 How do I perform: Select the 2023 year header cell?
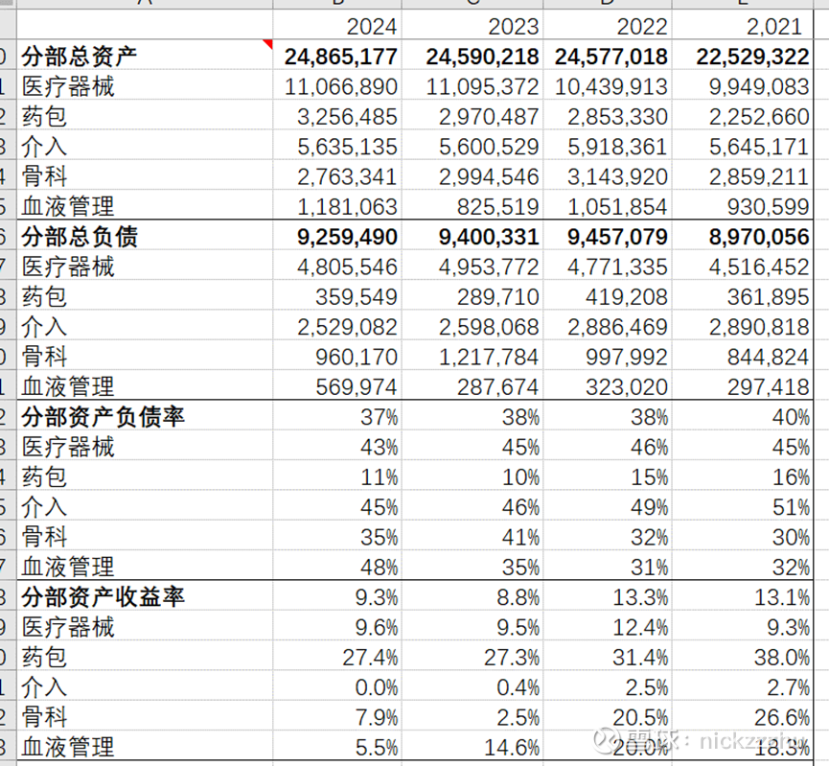472,25
